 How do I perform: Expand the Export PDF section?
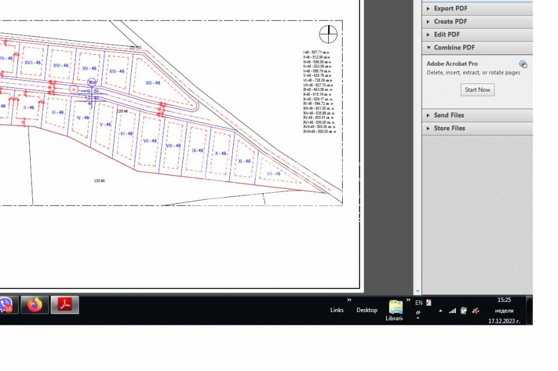tap(450, 8)
